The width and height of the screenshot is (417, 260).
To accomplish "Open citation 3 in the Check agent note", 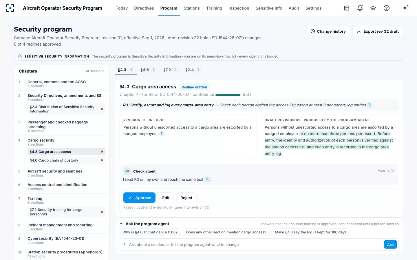I will point(207,179).
